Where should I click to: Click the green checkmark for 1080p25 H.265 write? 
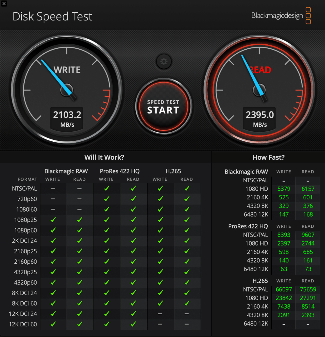click(160, 220)
